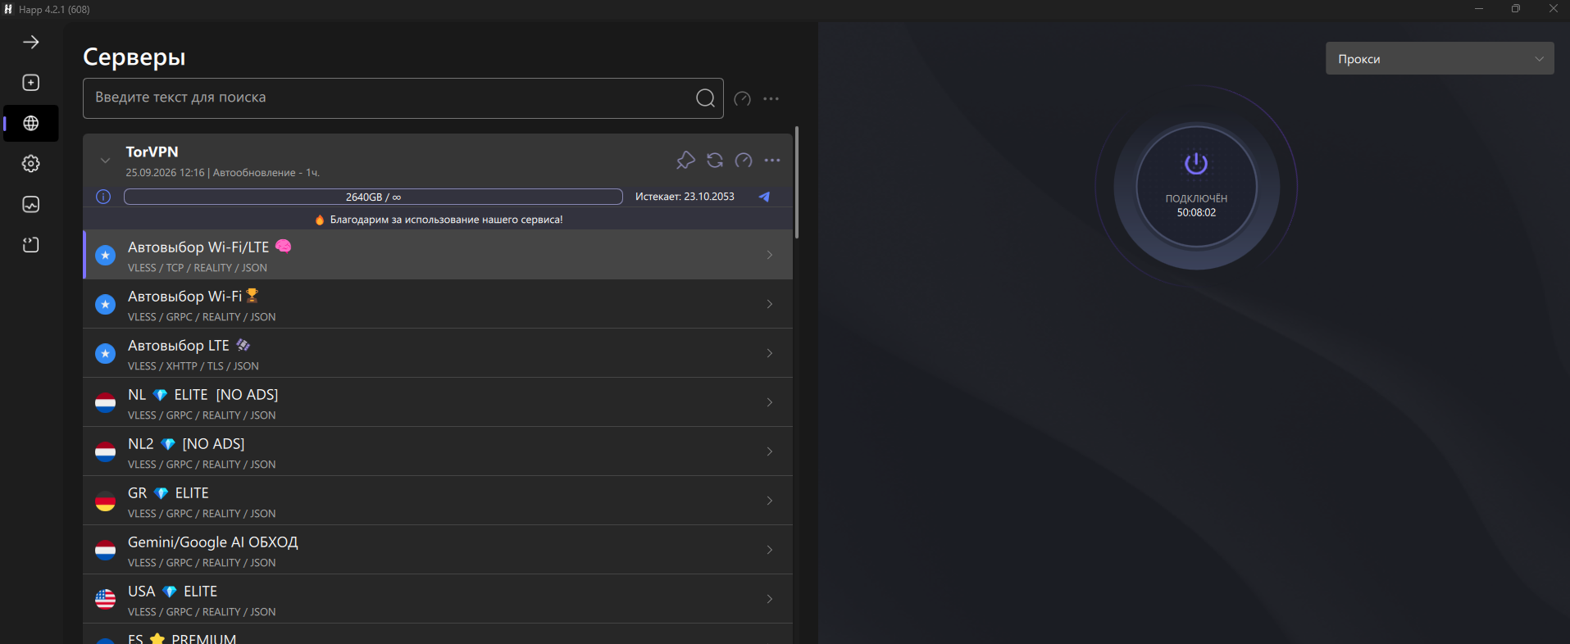Open details chevron for Автовыбор LTE
This screenshot has height=644, width=1570.
[x=769, y=353]
